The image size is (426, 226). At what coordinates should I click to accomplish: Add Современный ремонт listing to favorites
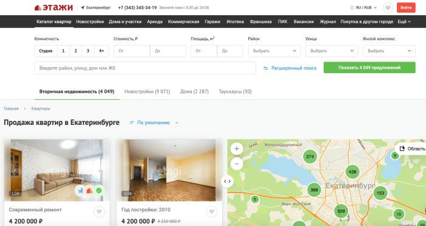pos(99,211)
